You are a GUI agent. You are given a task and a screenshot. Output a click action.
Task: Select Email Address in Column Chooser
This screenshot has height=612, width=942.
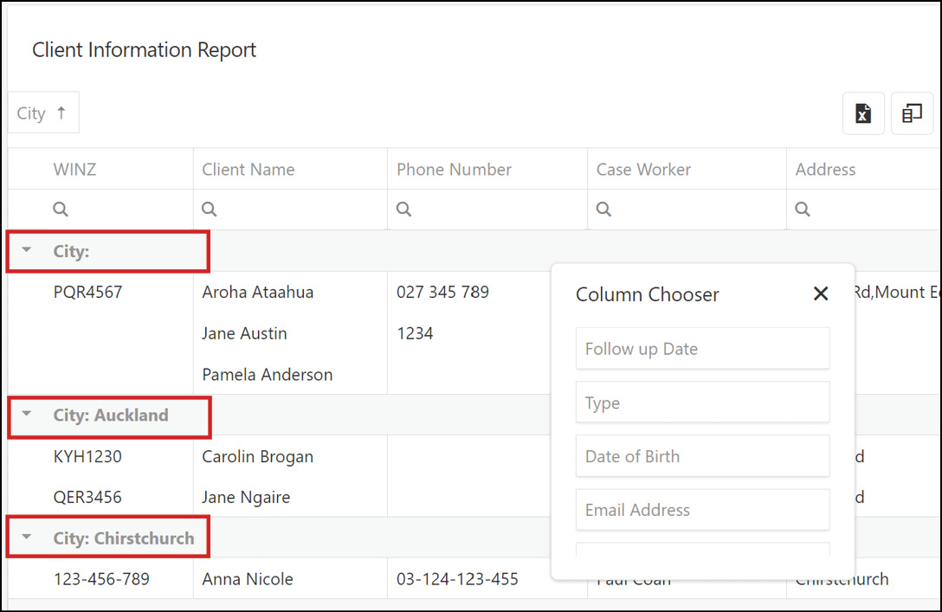(702, 509)
